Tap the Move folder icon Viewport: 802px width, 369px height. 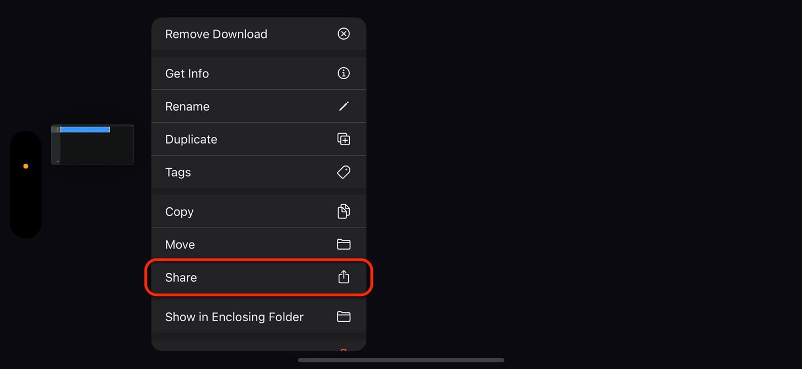343,244
